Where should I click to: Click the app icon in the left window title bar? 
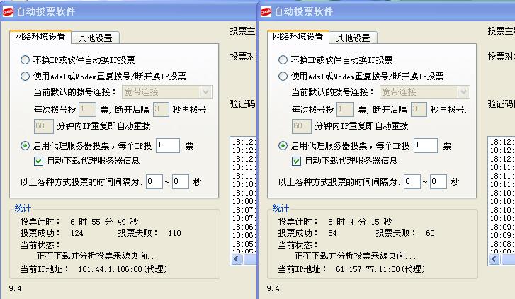8,11
